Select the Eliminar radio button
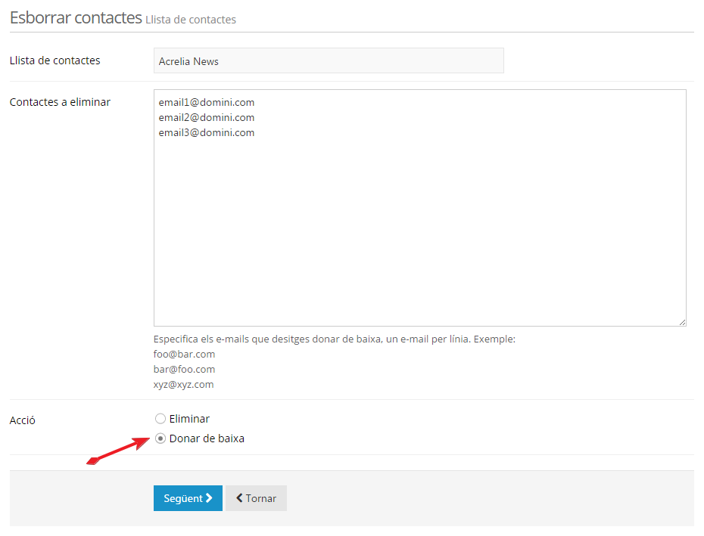 point(160,419)
